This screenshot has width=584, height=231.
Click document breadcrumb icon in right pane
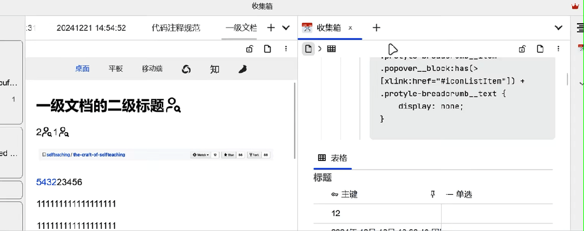coord(309,49)
